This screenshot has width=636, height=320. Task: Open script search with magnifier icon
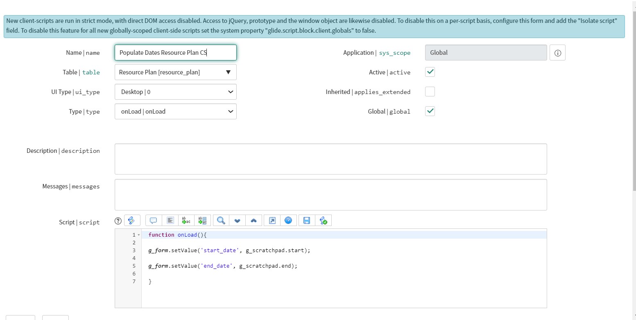tap(221, 221)
